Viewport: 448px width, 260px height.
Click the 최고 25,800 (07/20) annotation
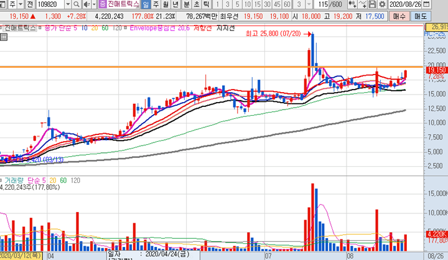(273, 34)
